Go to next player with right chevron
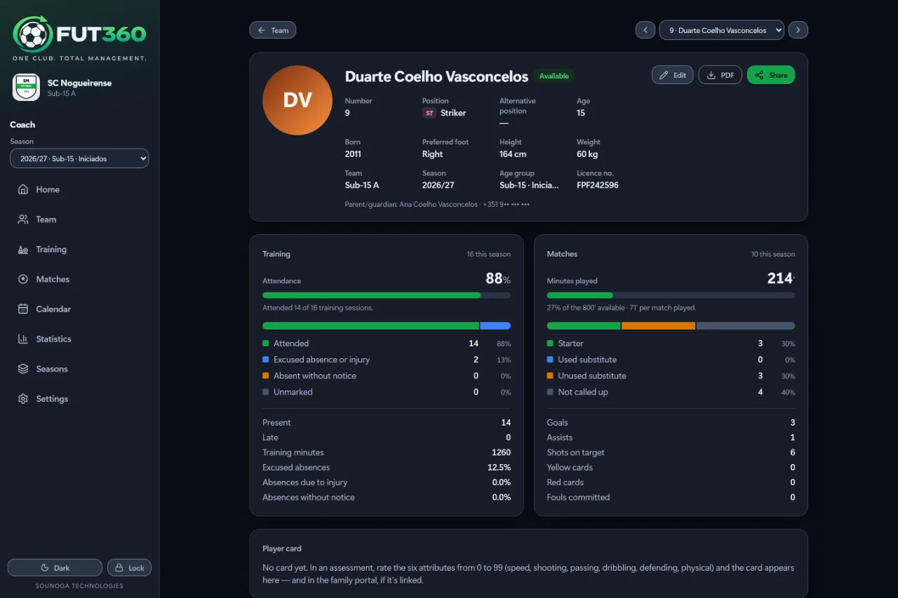Viewport: 898px width, 598px height. (x=798, y=30)
